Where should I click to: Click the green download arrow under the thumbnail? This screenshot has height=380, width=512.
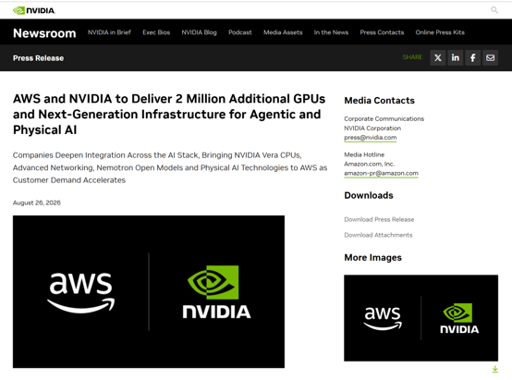click(495, 369)
